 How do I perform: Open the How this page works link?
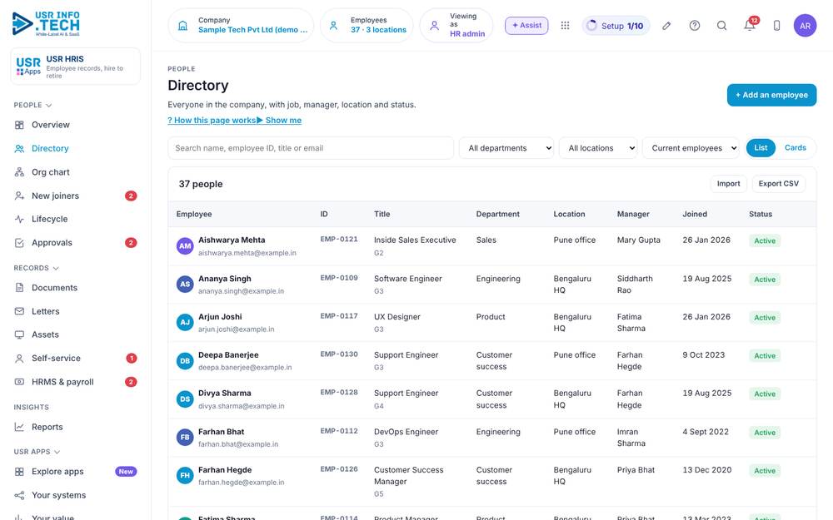pos(212,121)
